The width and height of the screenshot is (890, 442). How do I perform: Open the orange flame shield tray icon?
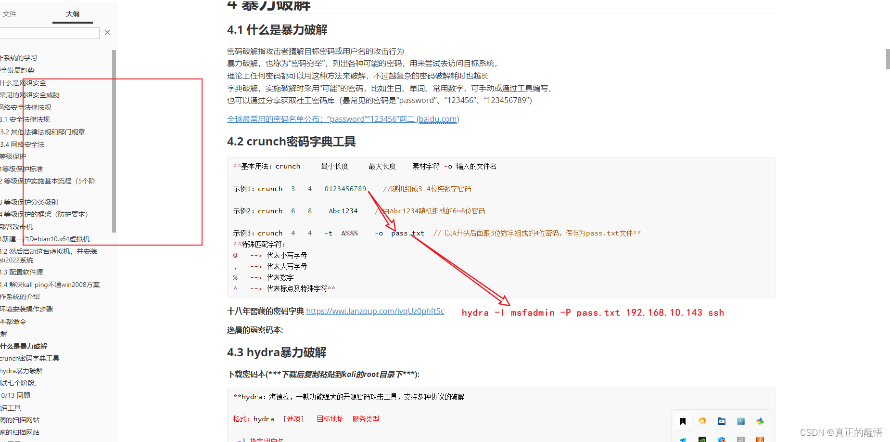tap(702, 421)
